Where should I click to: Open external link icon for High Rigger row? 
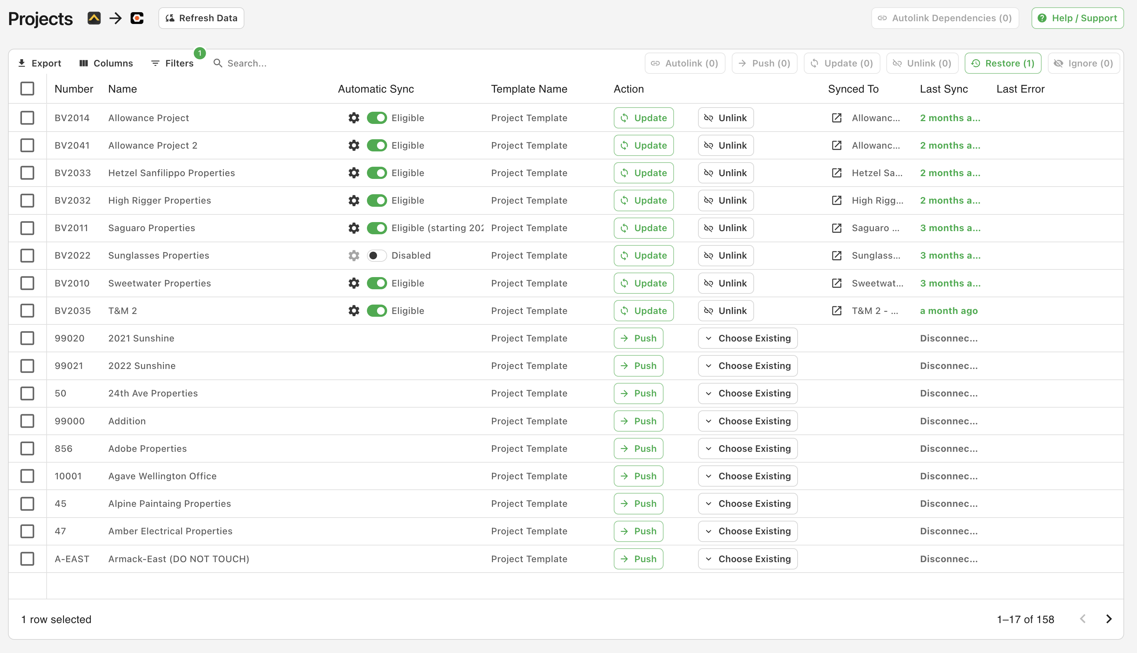[837, 200]
